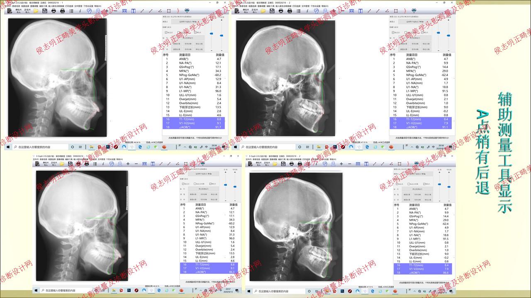Toggle 标志点 checkbox in top-left window

point(166,32)
